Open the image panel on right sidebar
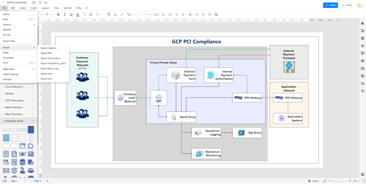This screenshot has height=184, width=366. tap(362, 68)
